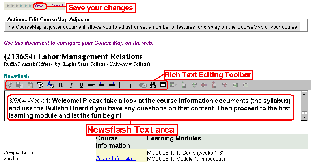Click the Newsflash scrollbar down arrow
311x162 pixels.
(x=304, y=117)
